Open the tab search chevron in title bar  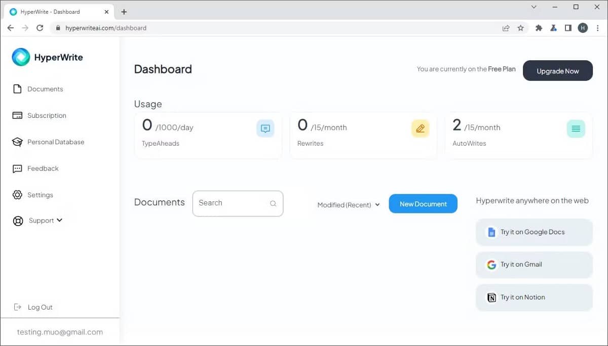[534, 7]
